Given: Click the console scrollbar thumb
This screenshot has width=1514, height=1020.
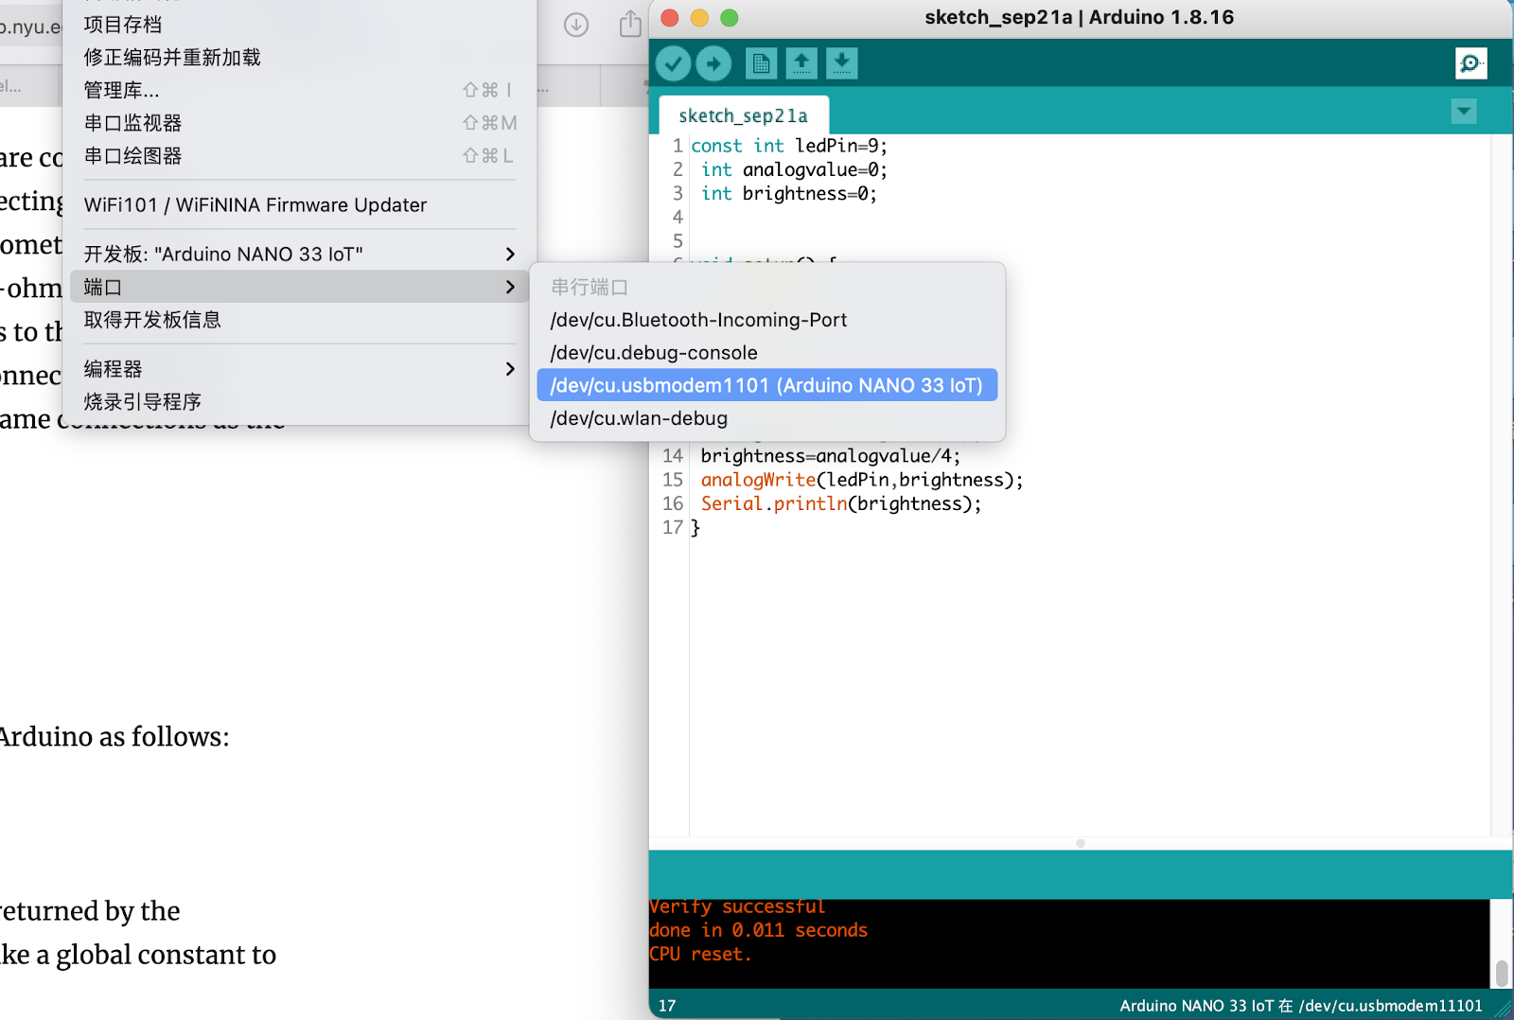Looking at the screenshot, I should click(x=1501, y=973).
